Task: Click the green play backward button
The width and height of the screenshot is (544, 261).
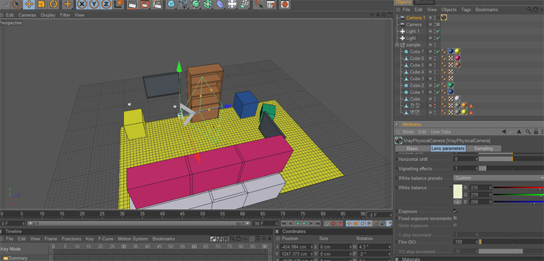Action: [297, 224]
